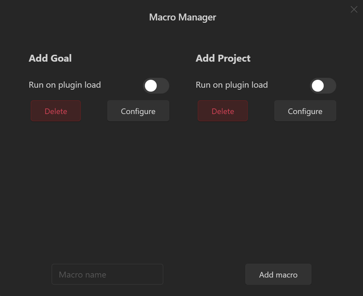Enable Run on plugin load for Add Project
This screenshot has width=363, height=296.
323,86
